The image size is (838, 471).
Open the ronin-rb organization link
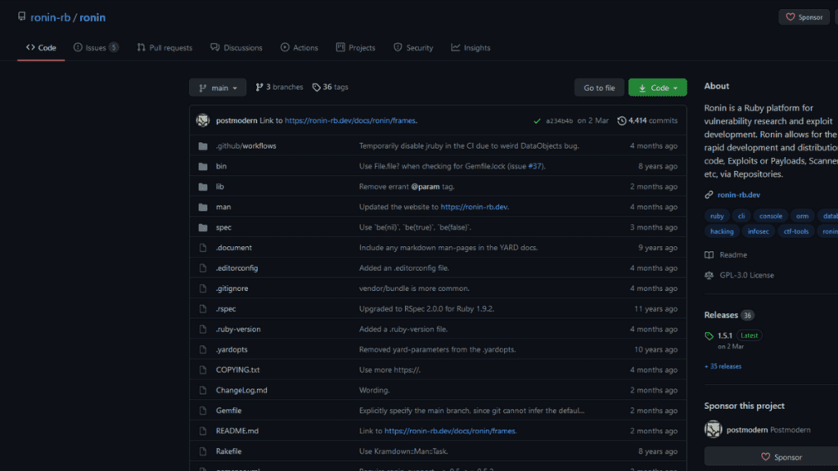click(50, 17)
